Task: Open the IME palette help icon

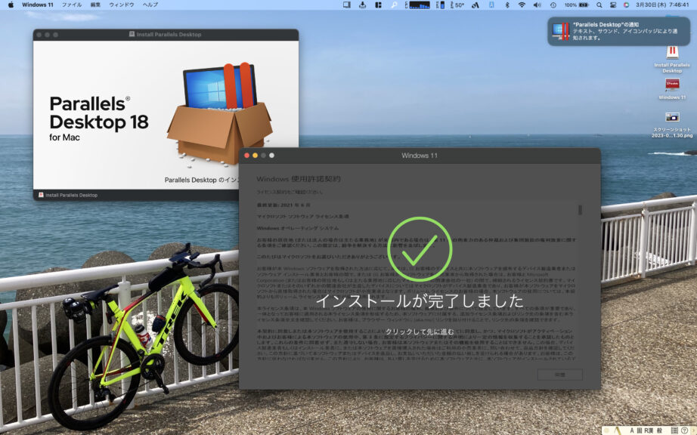Action: pyautogui.click(x=684, y=430)
